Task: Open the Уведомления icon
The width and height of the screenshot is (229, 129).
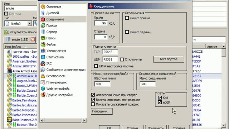Action: (43, 51)
